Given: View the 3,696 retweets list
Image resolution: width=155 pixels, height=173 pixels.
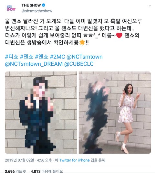Looking at the screenshot, I should pyautogui.click(x=15, y=171).
